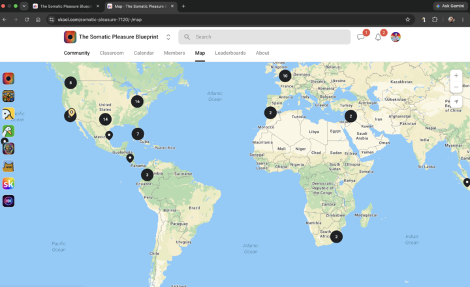Bookmark this page with the star icon

407,20
